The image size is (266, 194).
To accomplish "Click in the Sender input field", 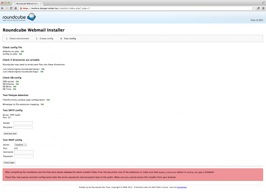I will point(23,123).
